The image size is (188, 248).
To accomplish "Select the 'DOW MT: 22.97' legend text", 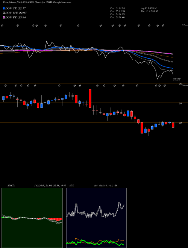I will (x=15, y=13).
